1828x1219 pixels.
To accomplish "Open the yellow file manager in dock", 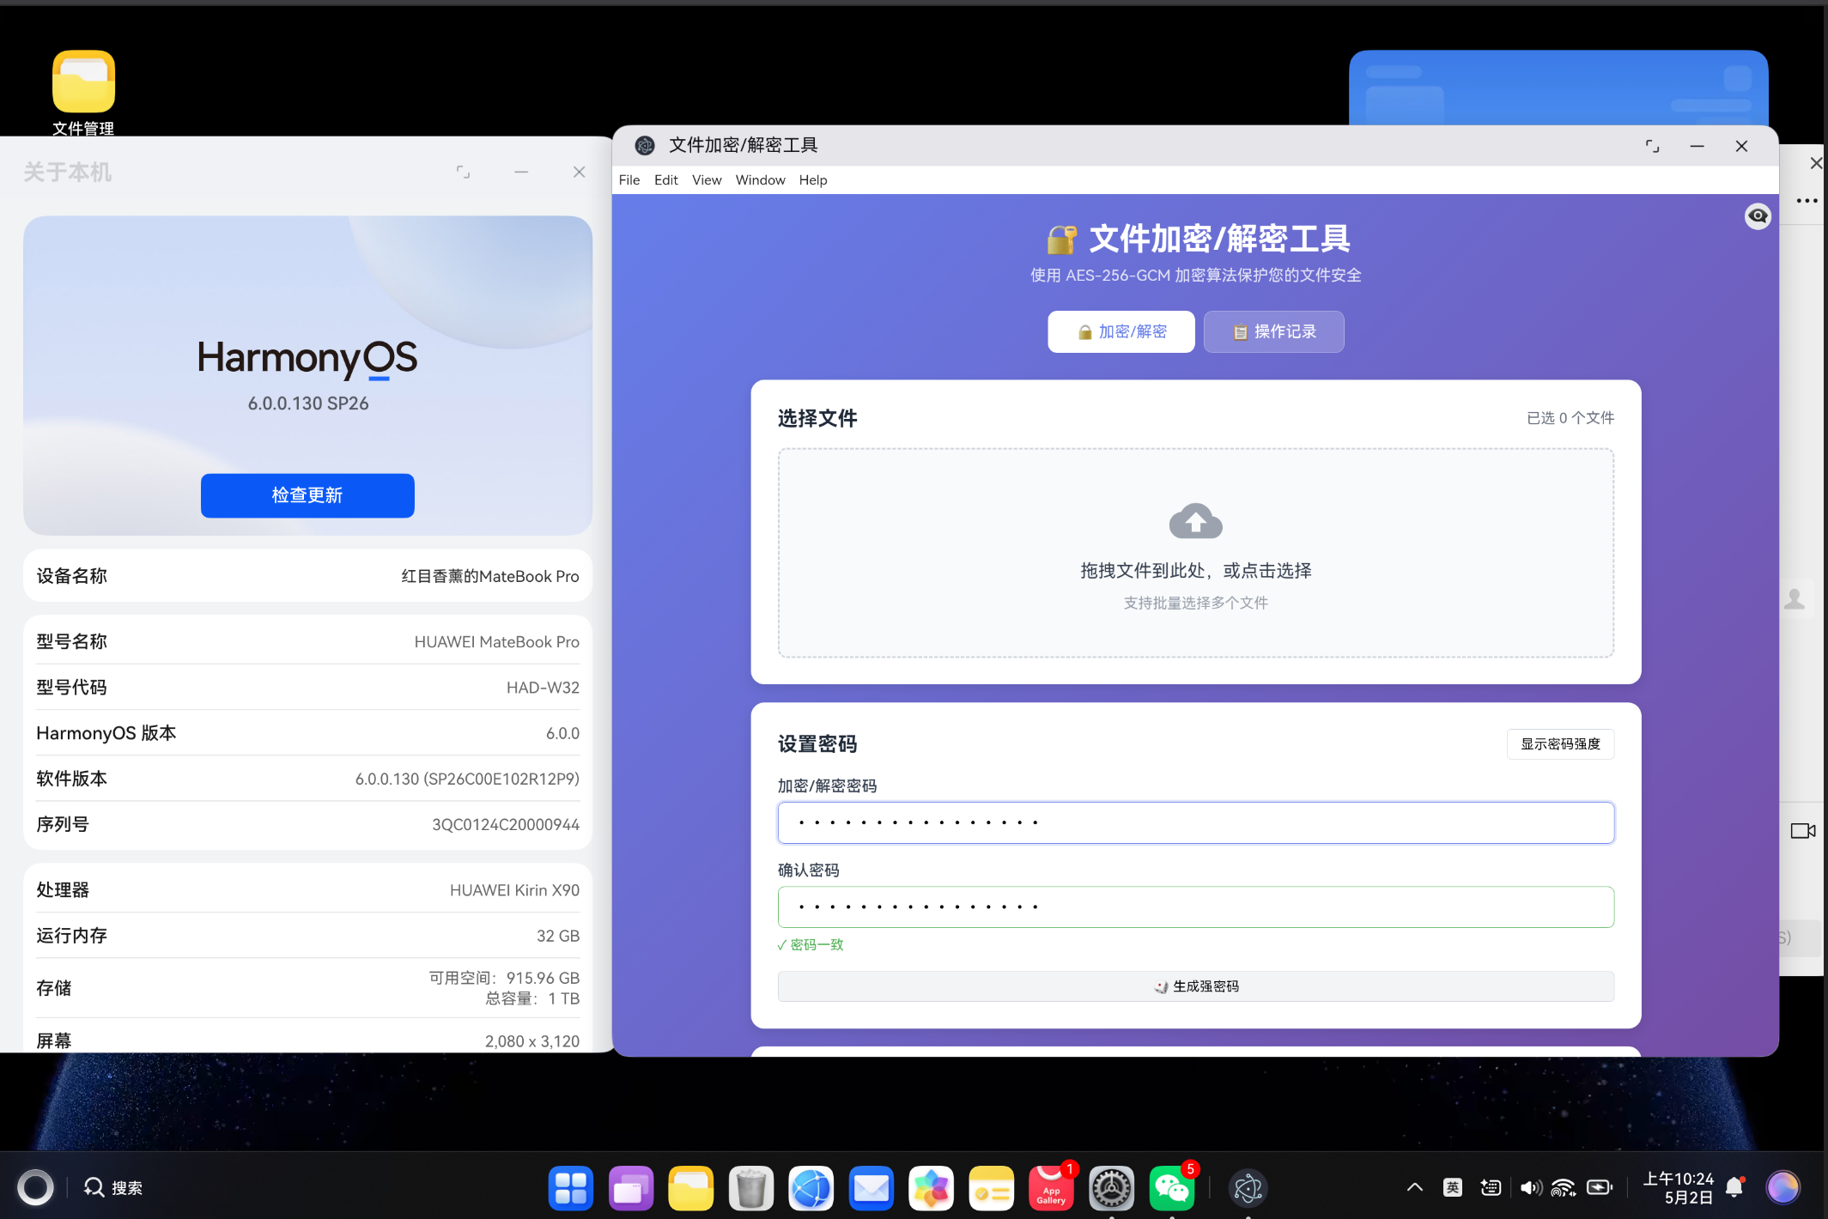I will point(691,1188).
